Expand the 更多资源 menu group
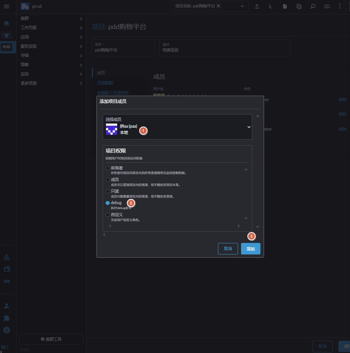 click(x=51, y=83)
